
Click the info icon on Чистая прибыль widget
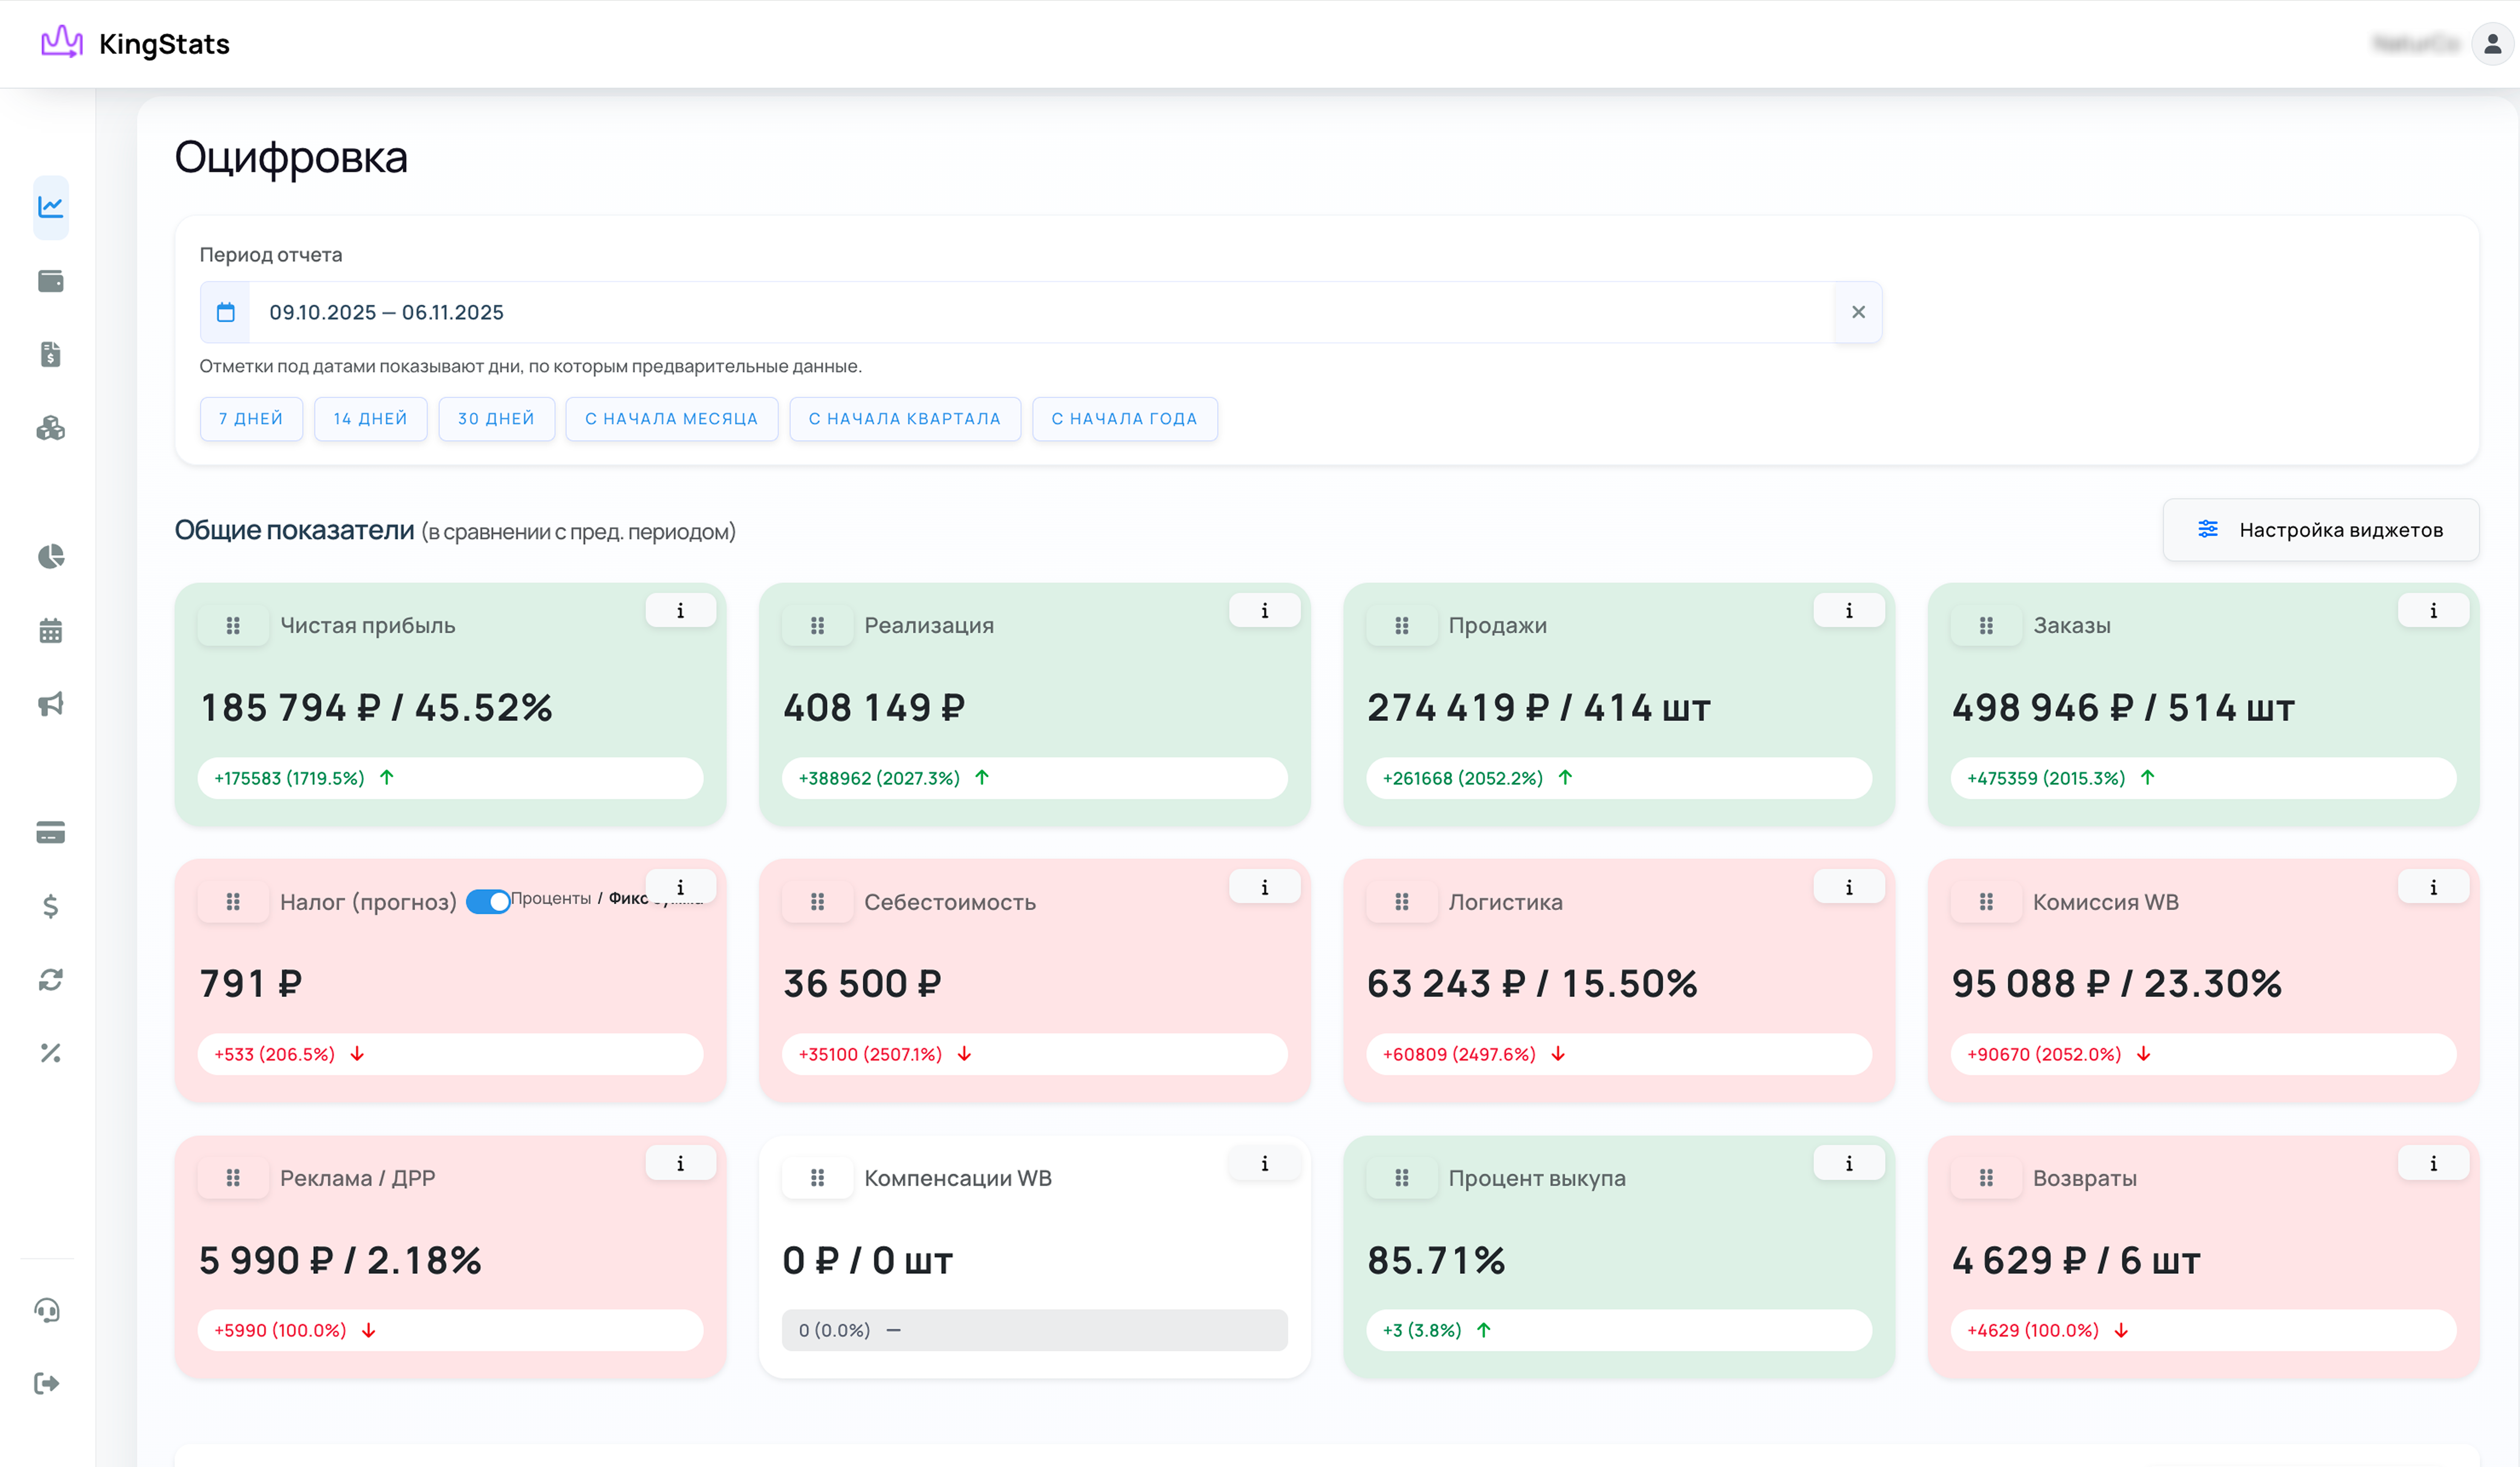[681, 610]
